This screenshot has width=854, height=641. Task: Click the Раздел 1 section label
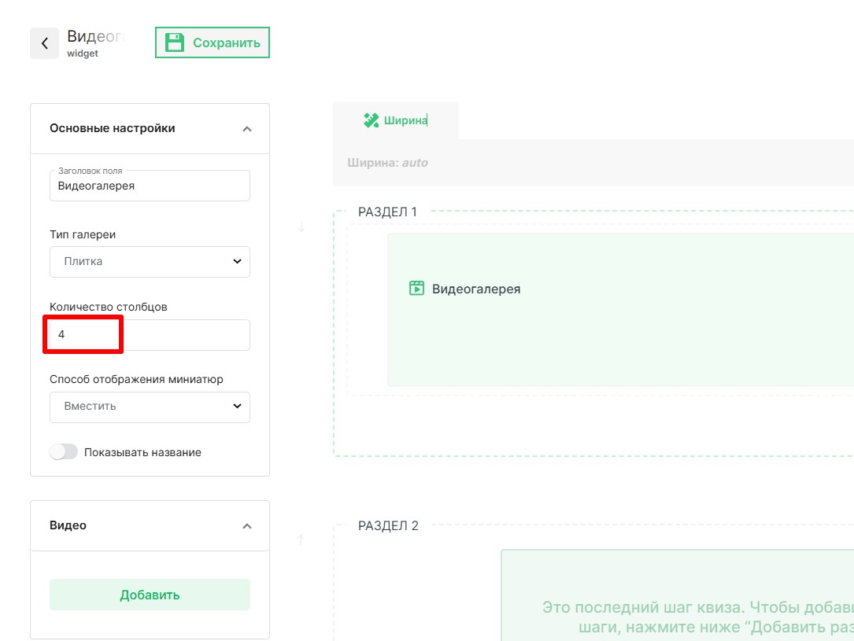(x=387, y=212)
